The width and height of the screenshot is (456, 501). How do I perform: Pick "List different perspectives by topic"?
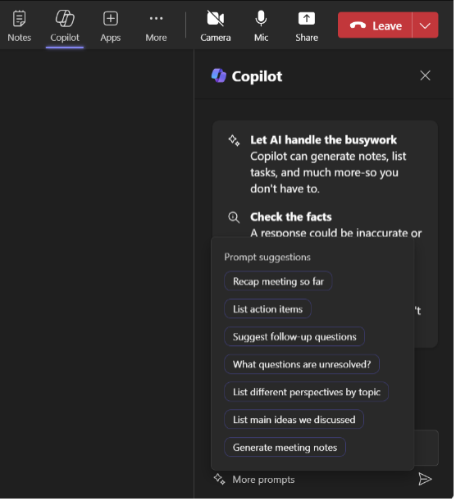308,394
